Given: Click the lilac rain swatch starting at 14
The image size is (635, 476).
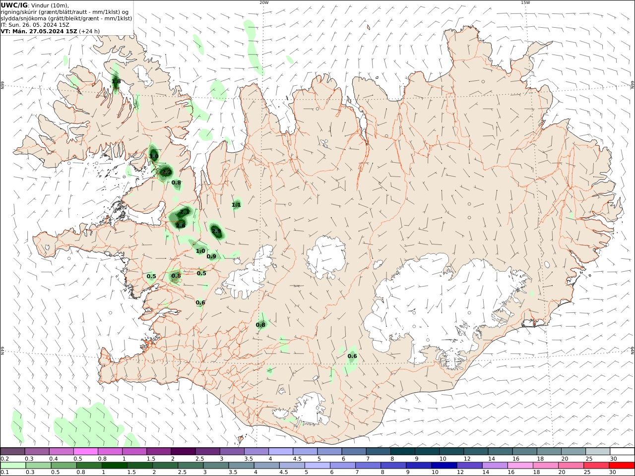Looking at the screenshot, I should point(495,466).
